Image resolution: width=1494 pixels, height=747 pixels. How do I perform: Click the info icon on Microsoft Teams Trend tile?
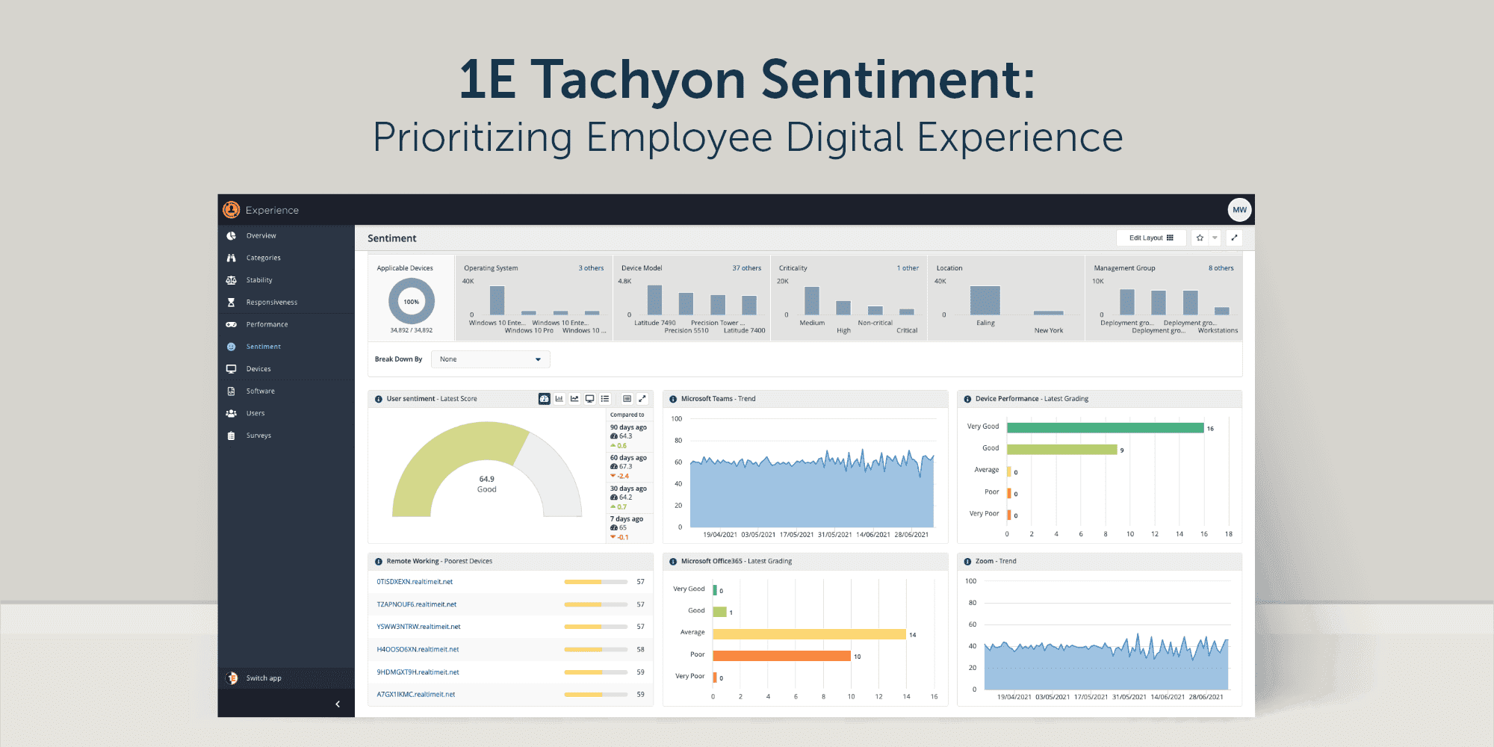point(673,399)
